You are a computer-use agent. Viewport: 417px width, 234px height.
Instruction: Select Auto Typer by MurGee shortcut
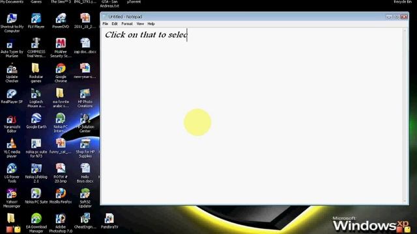12,44
